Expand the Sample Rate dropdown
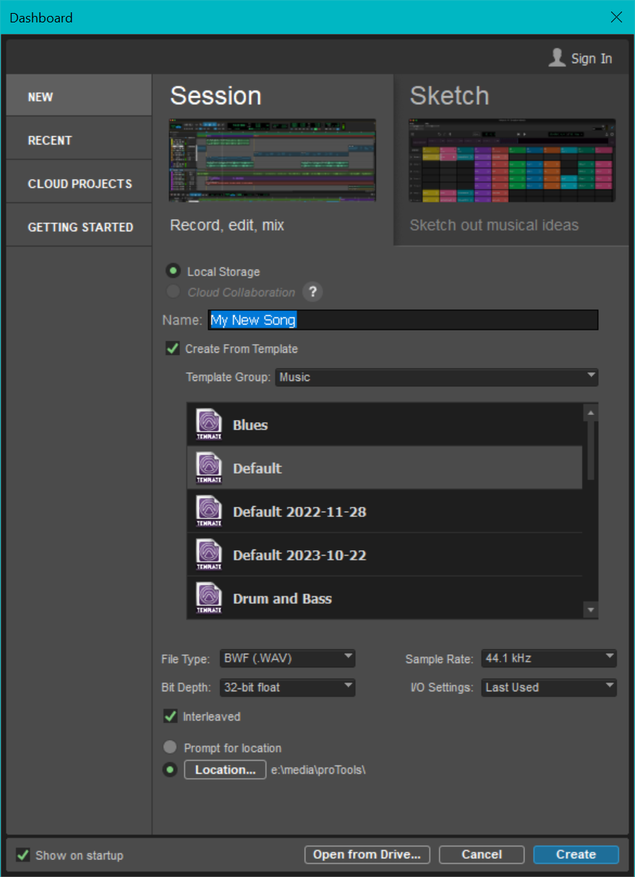Screen dimensions: 635x877 click(548, 659)
